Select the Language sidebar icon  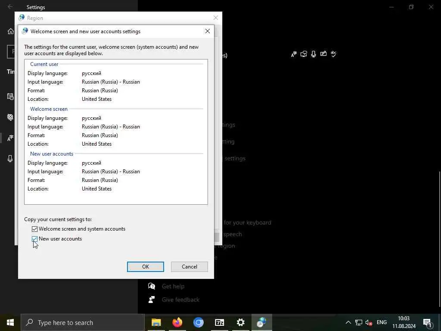pos(10,138)
